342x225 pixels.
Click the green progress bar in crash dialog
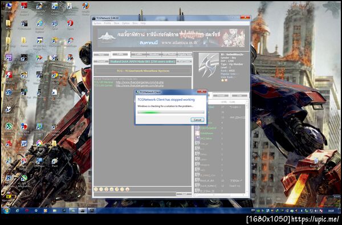click(x=171, y=113)
